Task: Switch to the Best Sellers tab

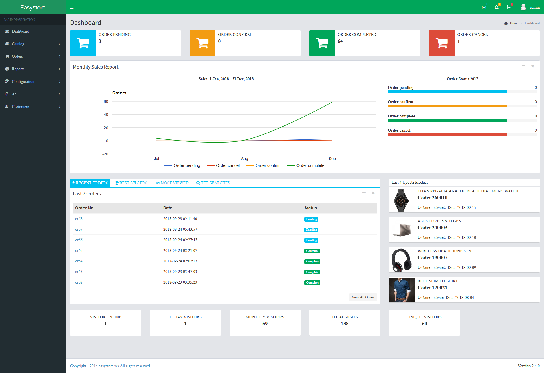Action: coord(131,183)
